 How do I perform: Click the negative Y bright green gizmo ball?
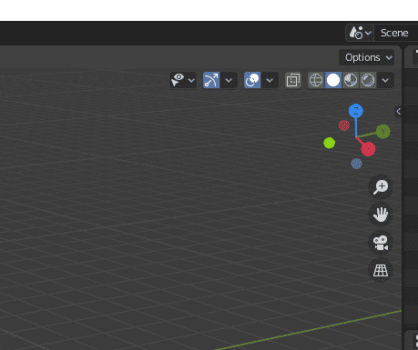click(x=330, y=143)
